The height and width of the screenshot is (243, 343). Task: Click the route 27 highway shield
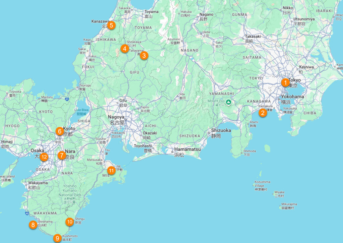tap(67, 99)
